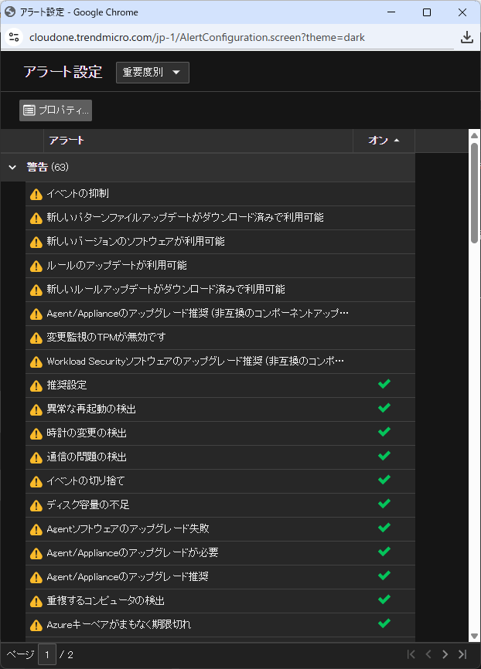Click the URL address bar
The image size is (481, 669).
pos(196,38)
